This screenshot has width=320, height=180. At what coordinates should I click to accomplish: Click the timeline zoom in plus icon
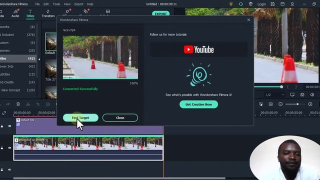point(310,104)
